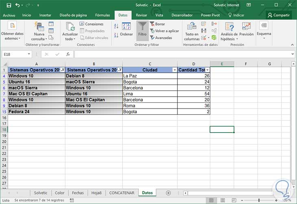Open Customize Quick Access Toolbar dropdown
297x204 pixels.
[x=38, y=5]
